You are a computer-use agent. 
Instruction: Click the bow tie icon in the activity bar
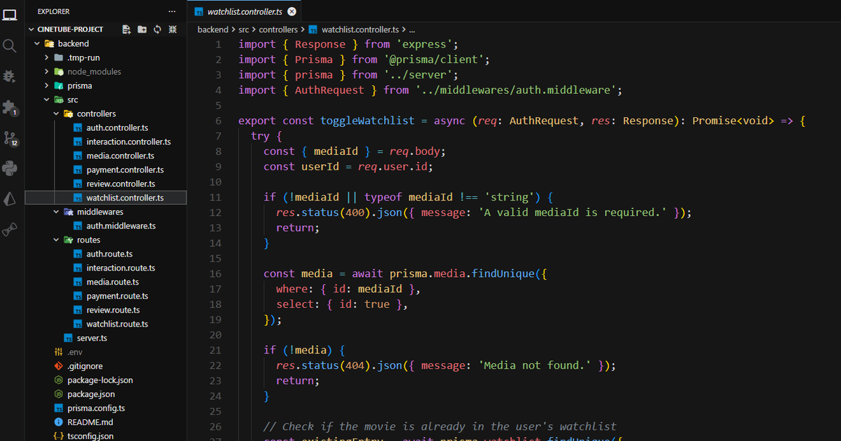(10, 229)
